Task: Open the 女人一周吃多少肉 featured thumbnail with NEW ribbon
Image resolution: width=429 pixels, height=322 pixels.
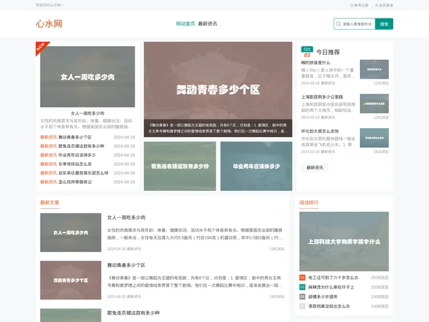Action: click(x=88, y=77)
